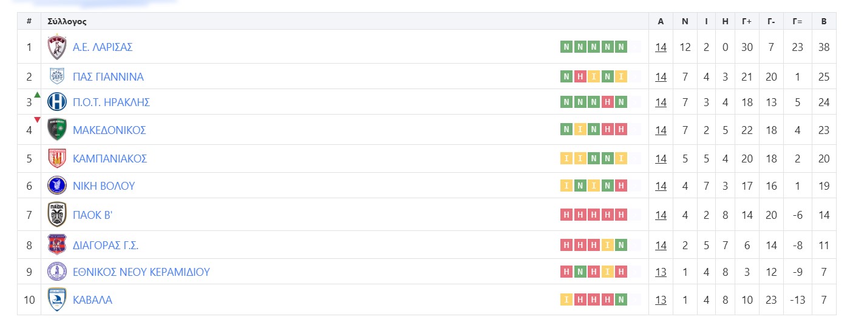Screen dimensions: 867x331
Task: Open the ΕΘΝΙΚΟΣ ΝΕΟΥ ΚΕΡΑΜΙΔΙΟΥ team page
Action: (141, 272)
